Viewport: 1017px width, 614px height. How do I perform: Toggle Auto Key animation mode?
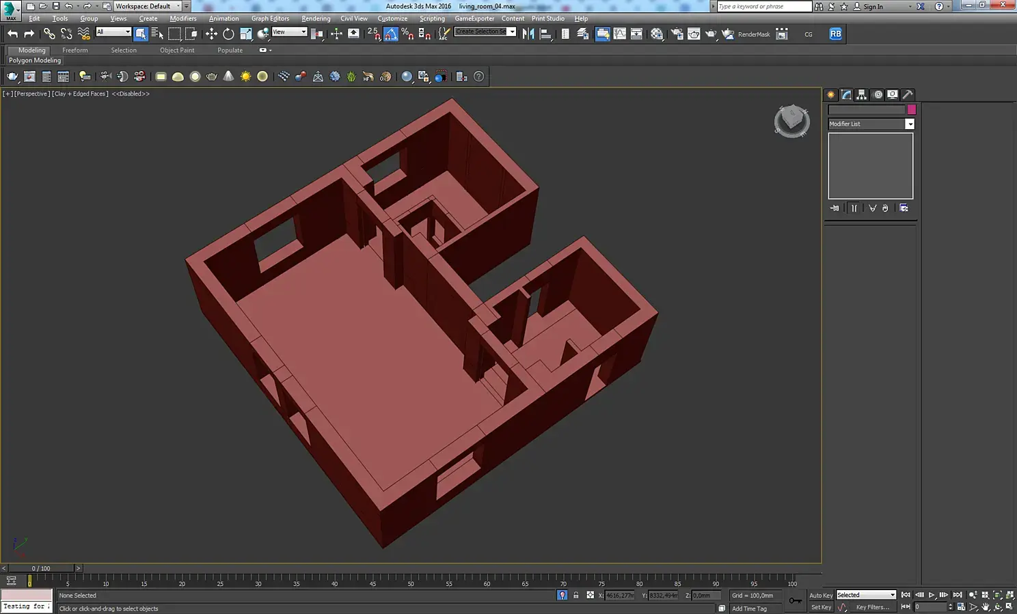coord(820,596)
